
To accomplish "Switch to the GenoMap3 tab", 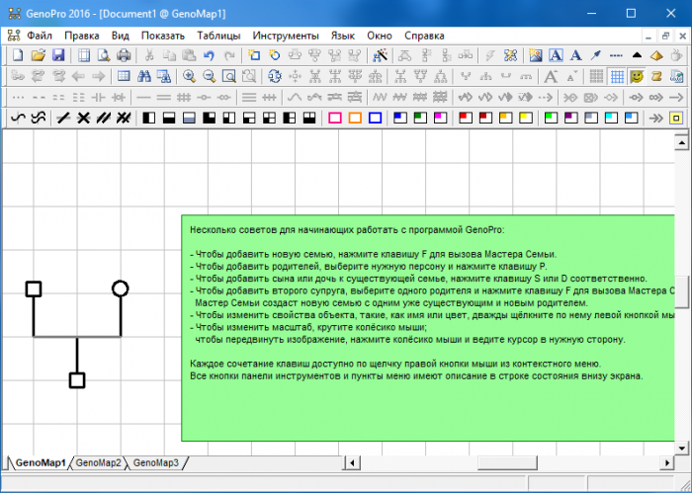I will point(156,463).
